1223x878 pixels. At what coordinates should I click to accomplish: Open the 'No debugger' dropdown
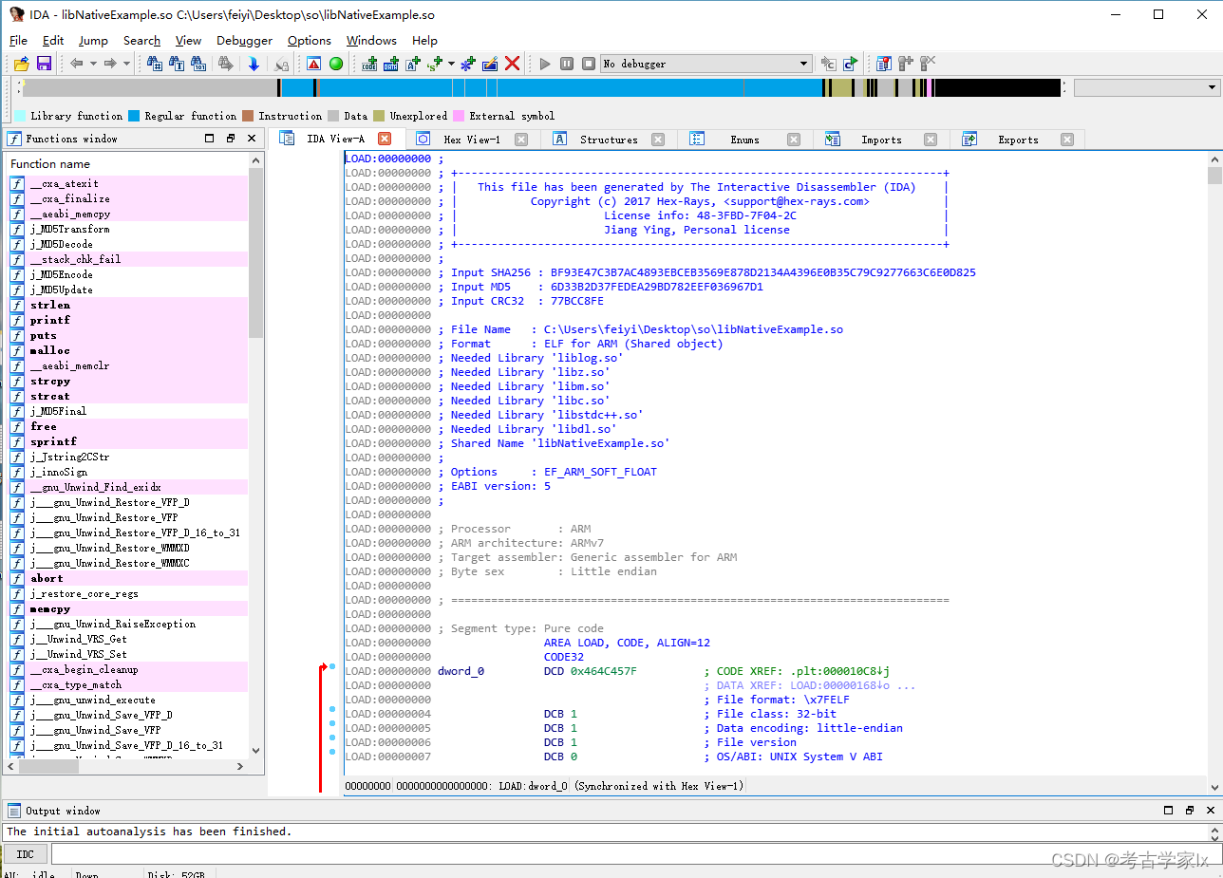coord(803,64)
